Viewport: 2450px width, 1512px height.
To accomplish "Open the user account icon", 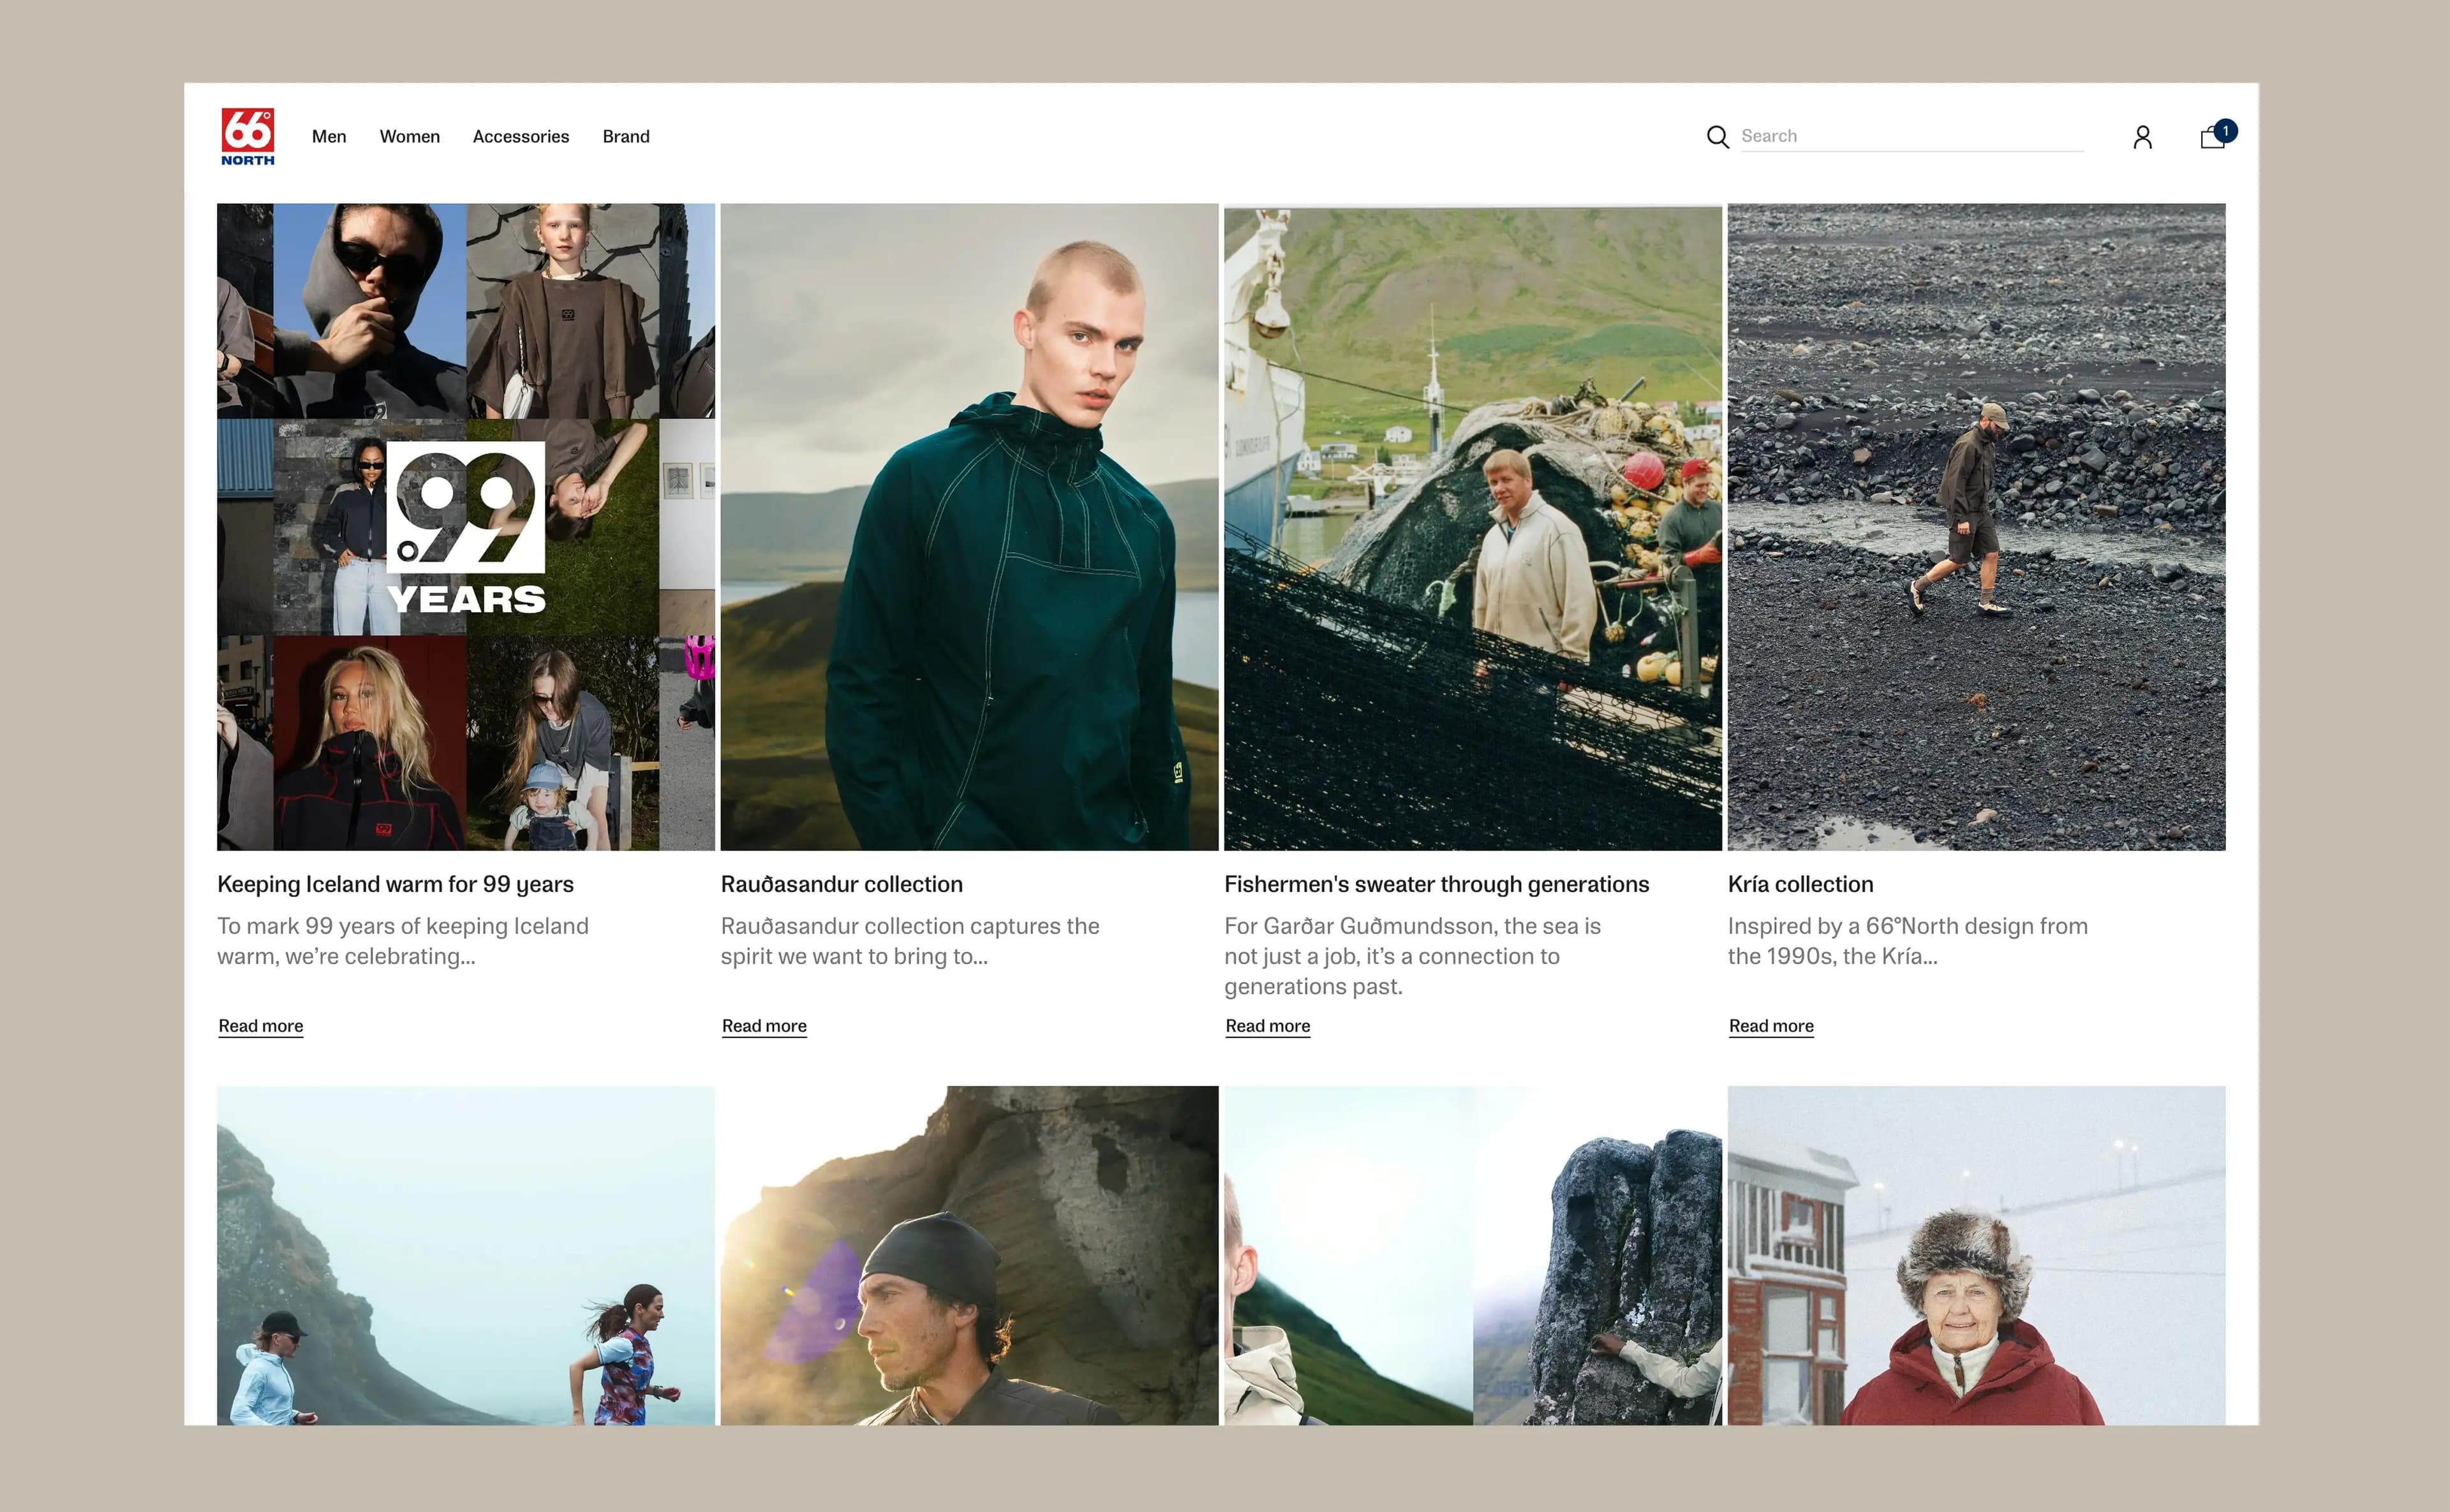I will coord(2142,137).
